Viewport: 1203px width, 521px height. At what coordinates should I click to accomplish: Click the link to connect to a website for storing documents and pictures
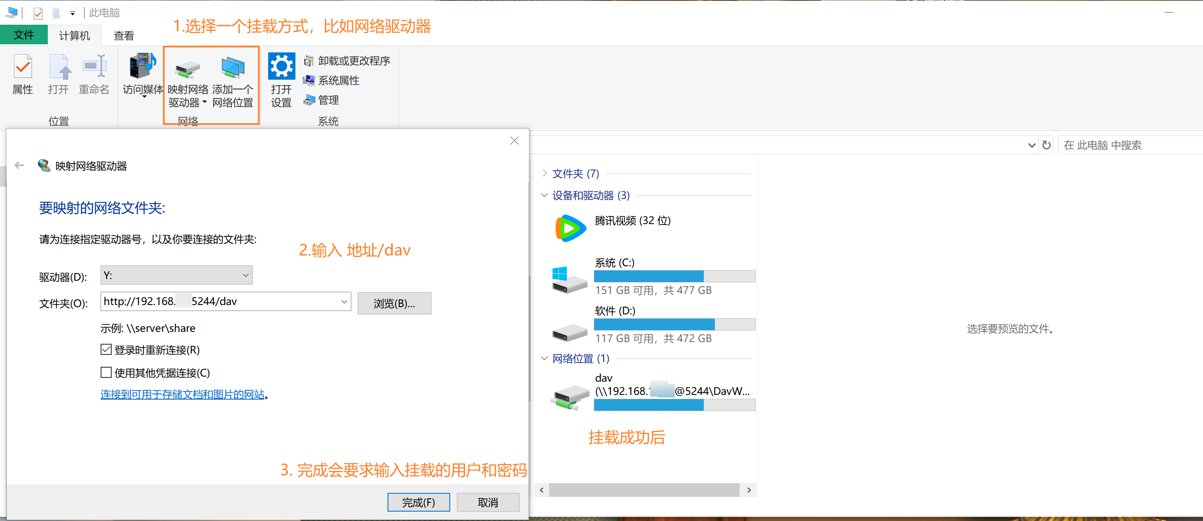182,394
